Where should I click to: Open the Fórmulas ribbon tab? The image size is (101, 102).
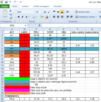tap(57, 6)
